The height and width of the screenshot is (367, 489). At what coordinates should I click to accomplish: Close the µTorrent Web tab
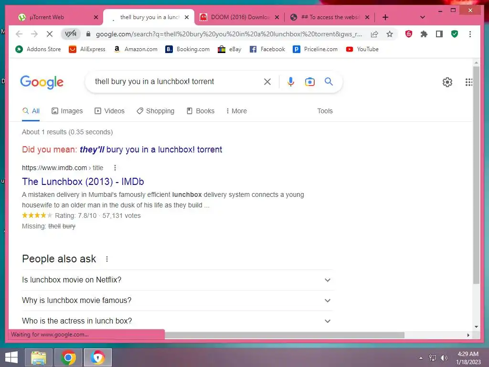pyautogui.click(x=96, y=17)
